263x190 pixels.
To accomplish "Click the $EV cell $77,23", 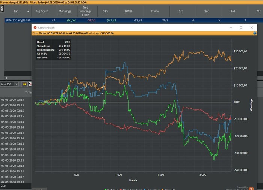I will click(x=112, y=20).
